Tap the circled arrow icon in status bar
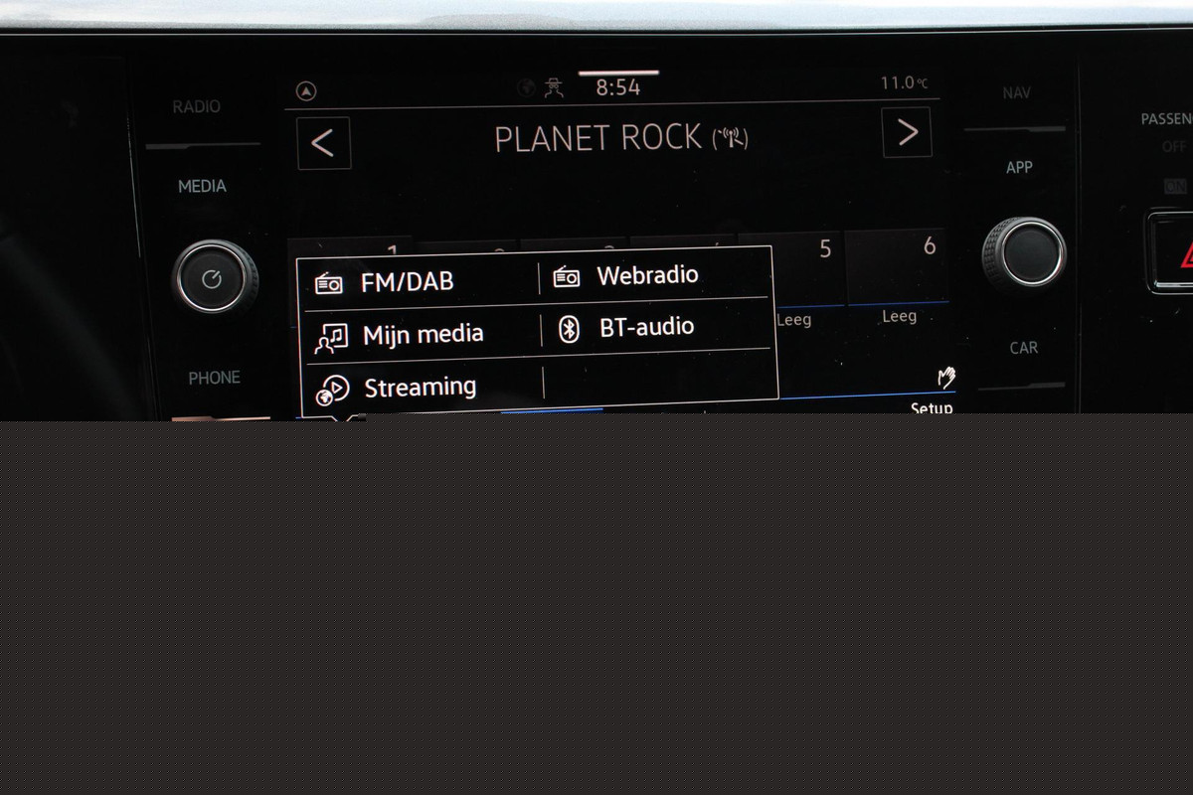 pyautogui.click(x=307, y=91)
